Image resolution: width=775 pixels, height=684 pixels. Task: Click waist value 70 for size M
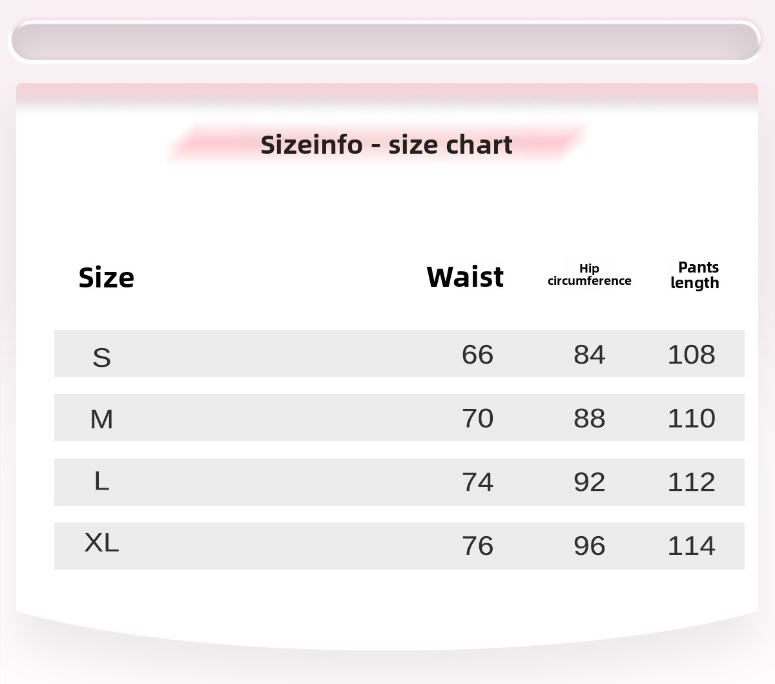pyautogui.click(x=477, y=419)
